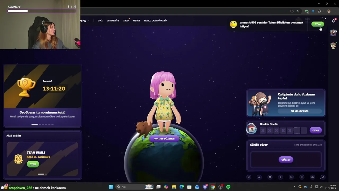The height and width of the screenshot is (191, 339).
Task: Click the taskbar Ara search box
Action: [135, 187]
